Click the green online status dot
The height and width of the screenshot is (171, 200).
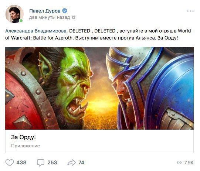click(x=21, y=21)
